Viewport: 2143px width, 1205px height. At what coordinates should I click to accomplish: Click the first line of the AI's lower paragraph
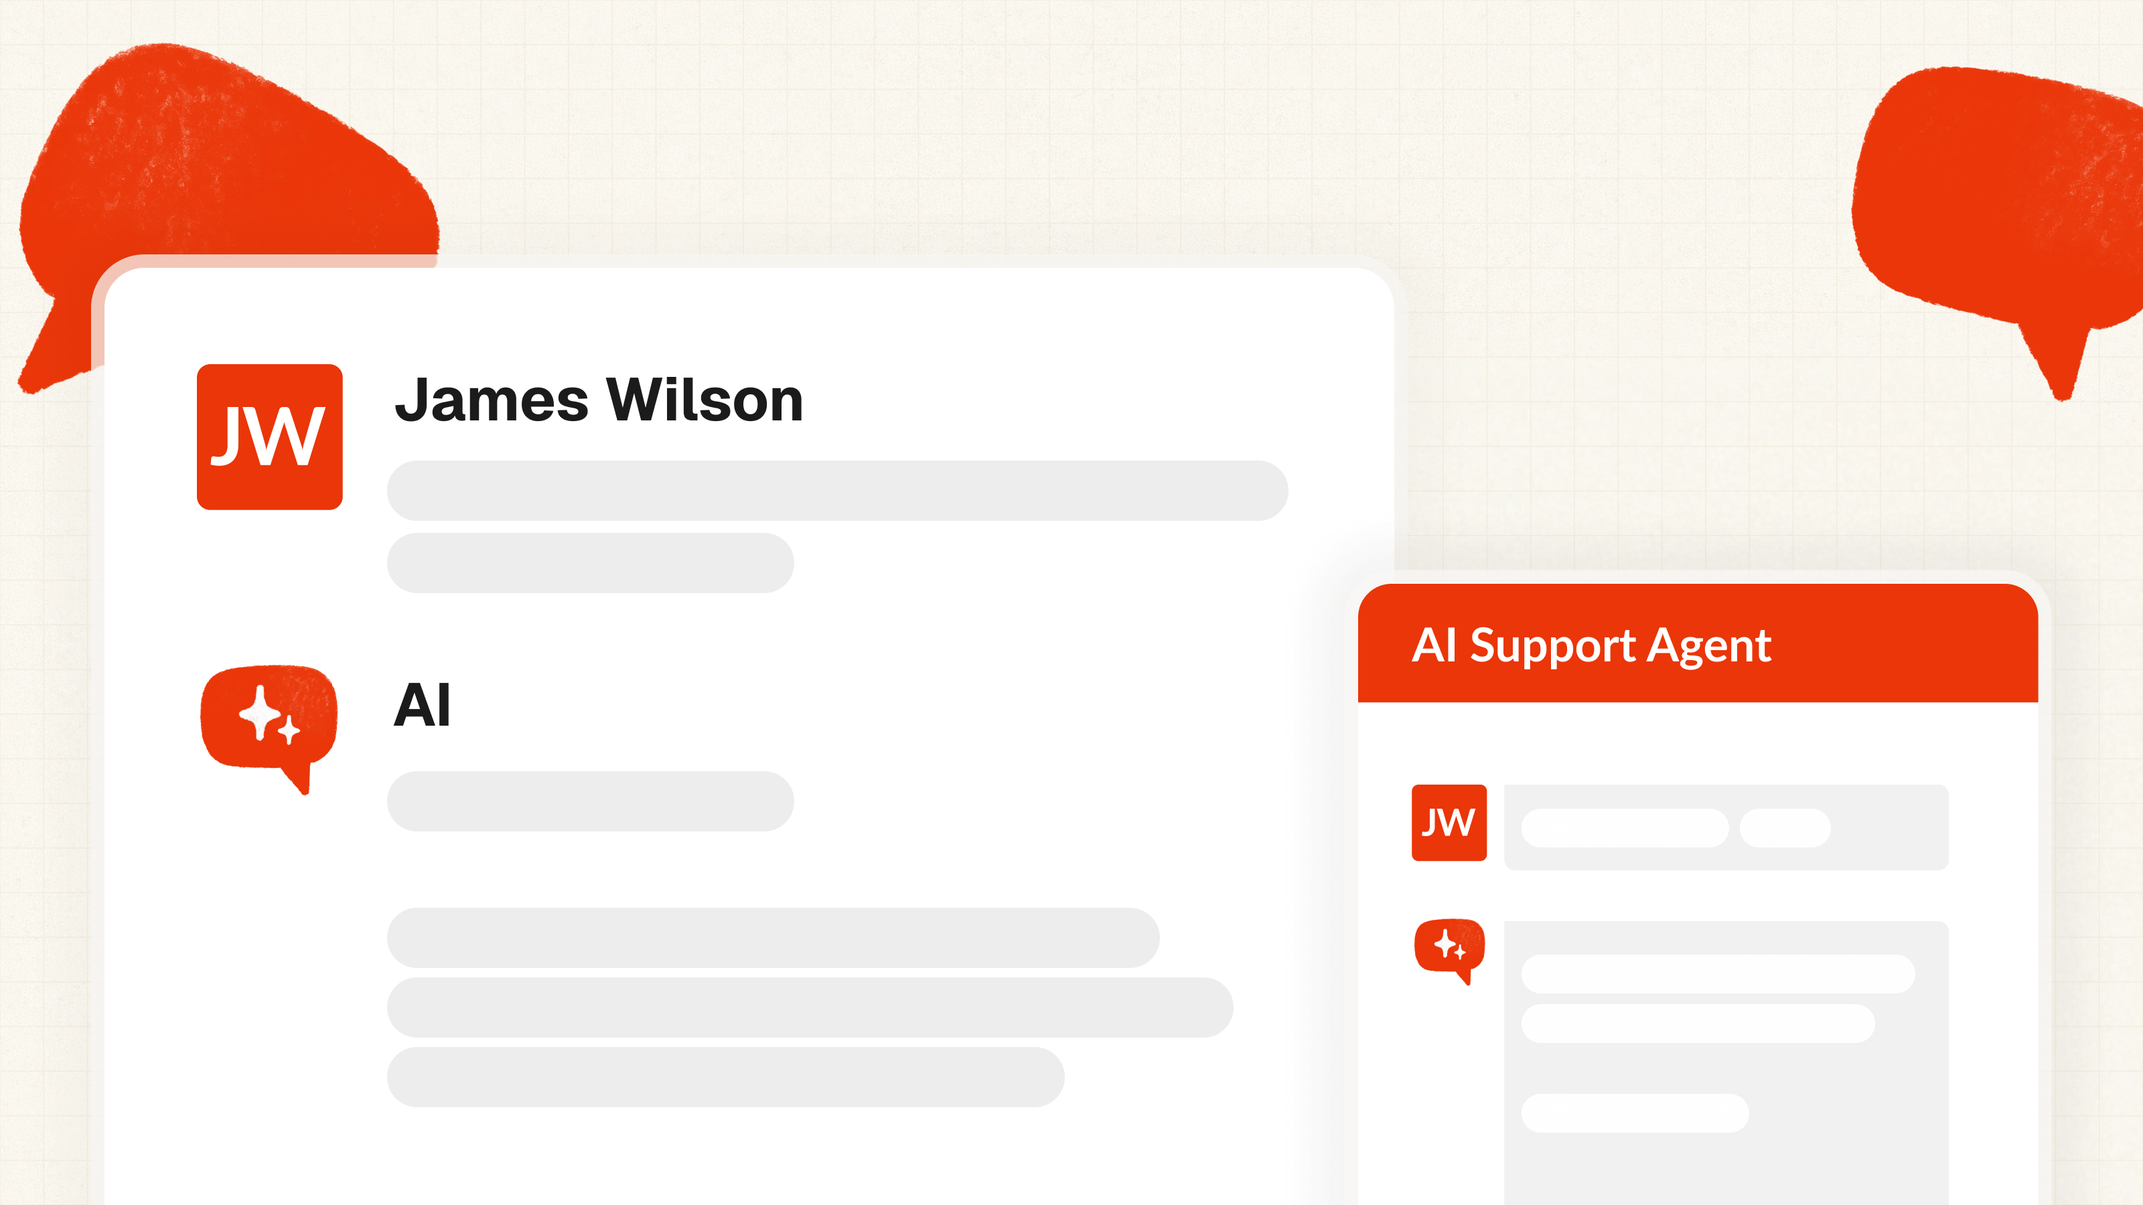tap(773, 937)
